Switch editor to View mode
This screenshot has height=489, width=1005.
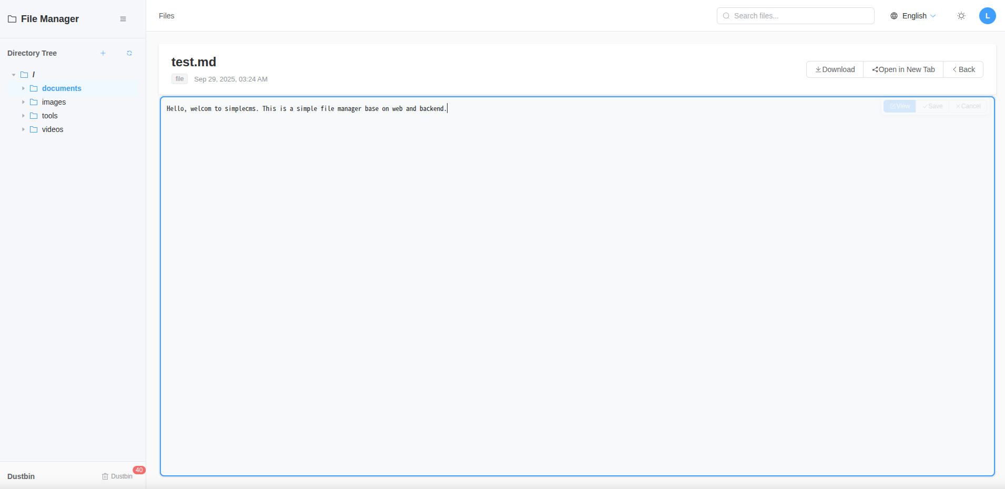coord(899,106)
